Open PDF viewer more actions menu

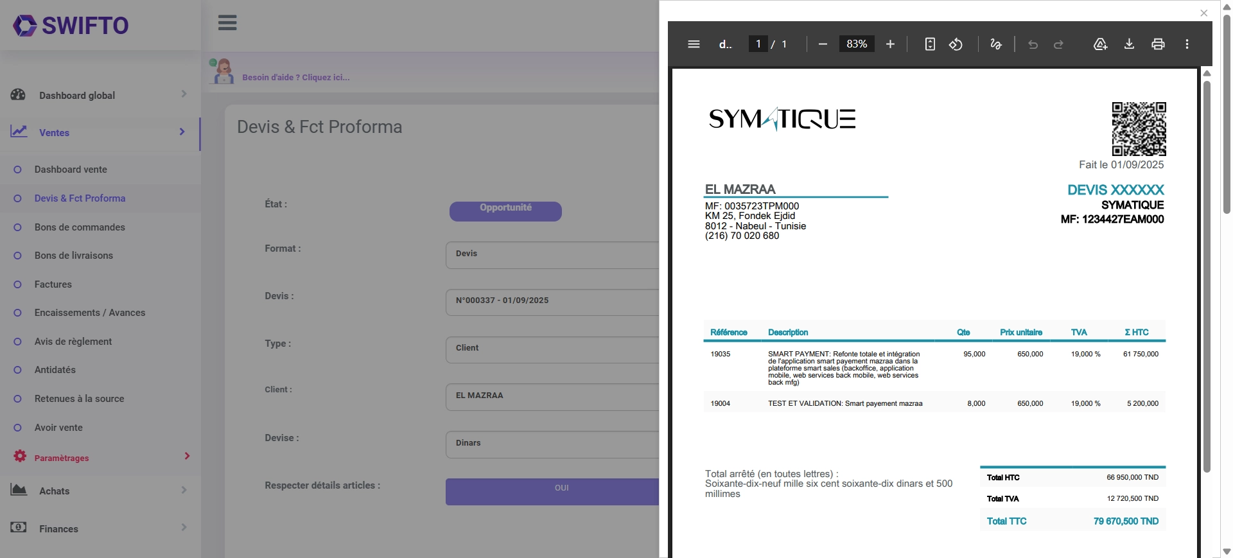coord(1187,44)
